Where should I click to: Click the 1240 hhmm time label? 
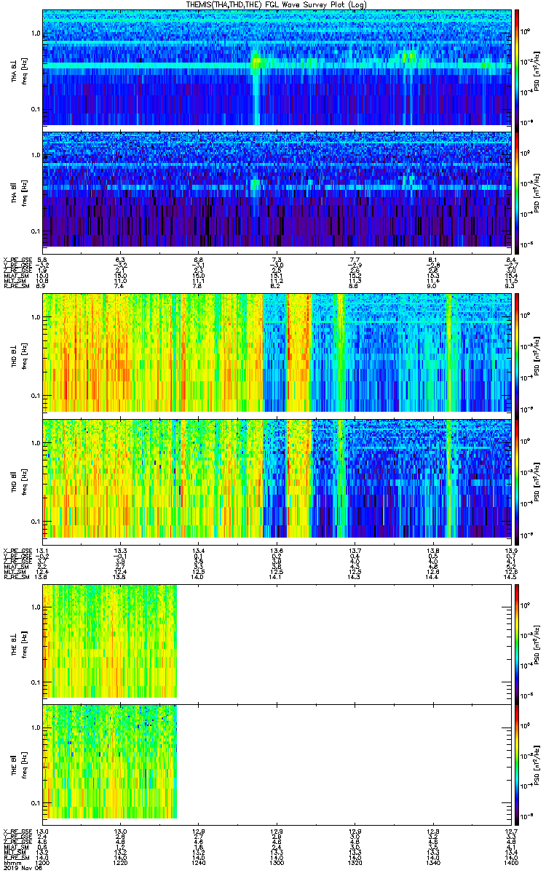199,861
